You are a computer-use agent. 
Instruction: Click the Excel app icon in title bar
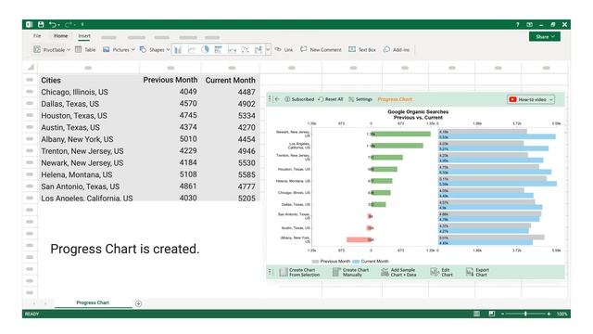(30, 25)
